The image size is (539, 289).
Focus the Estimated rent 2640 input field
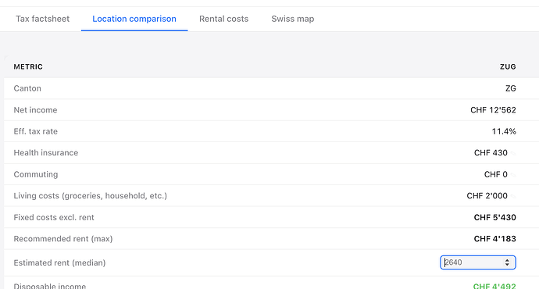[478, 262]
